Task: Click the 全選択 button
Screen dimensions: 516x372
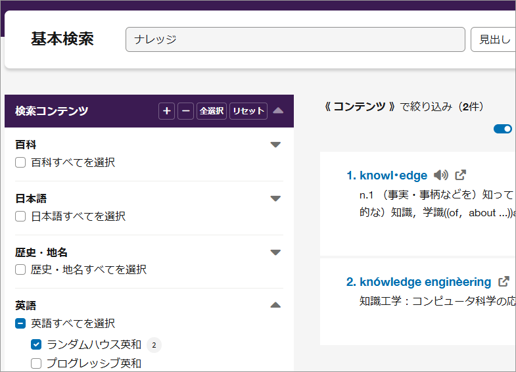Action: (212, 111)
